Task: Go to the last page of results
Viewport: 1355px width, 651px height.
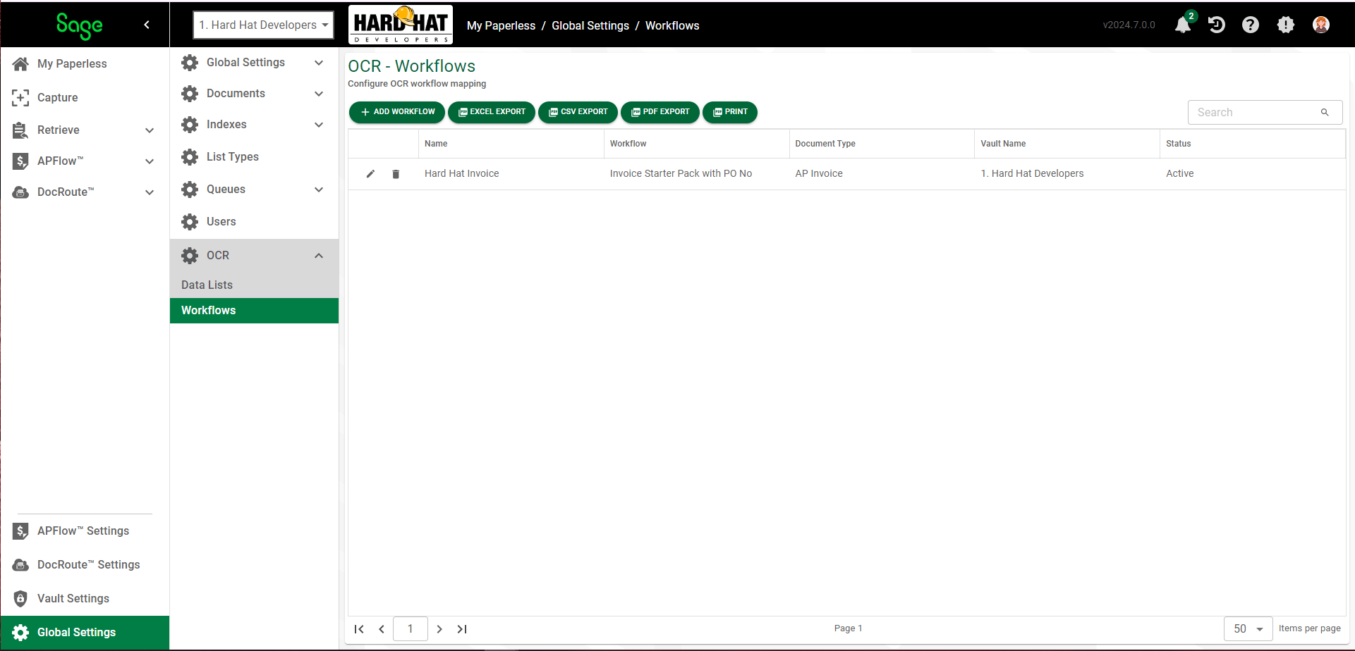Action: click(462, 629)
